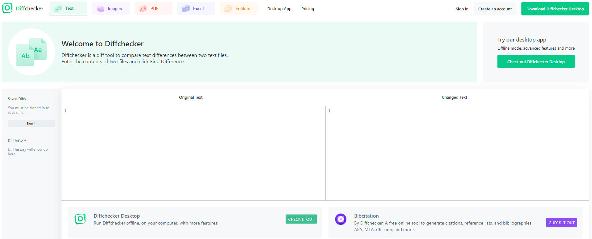
Task: Click 'Offline mode, advanced features and more' text
Action: pos(536,48)
